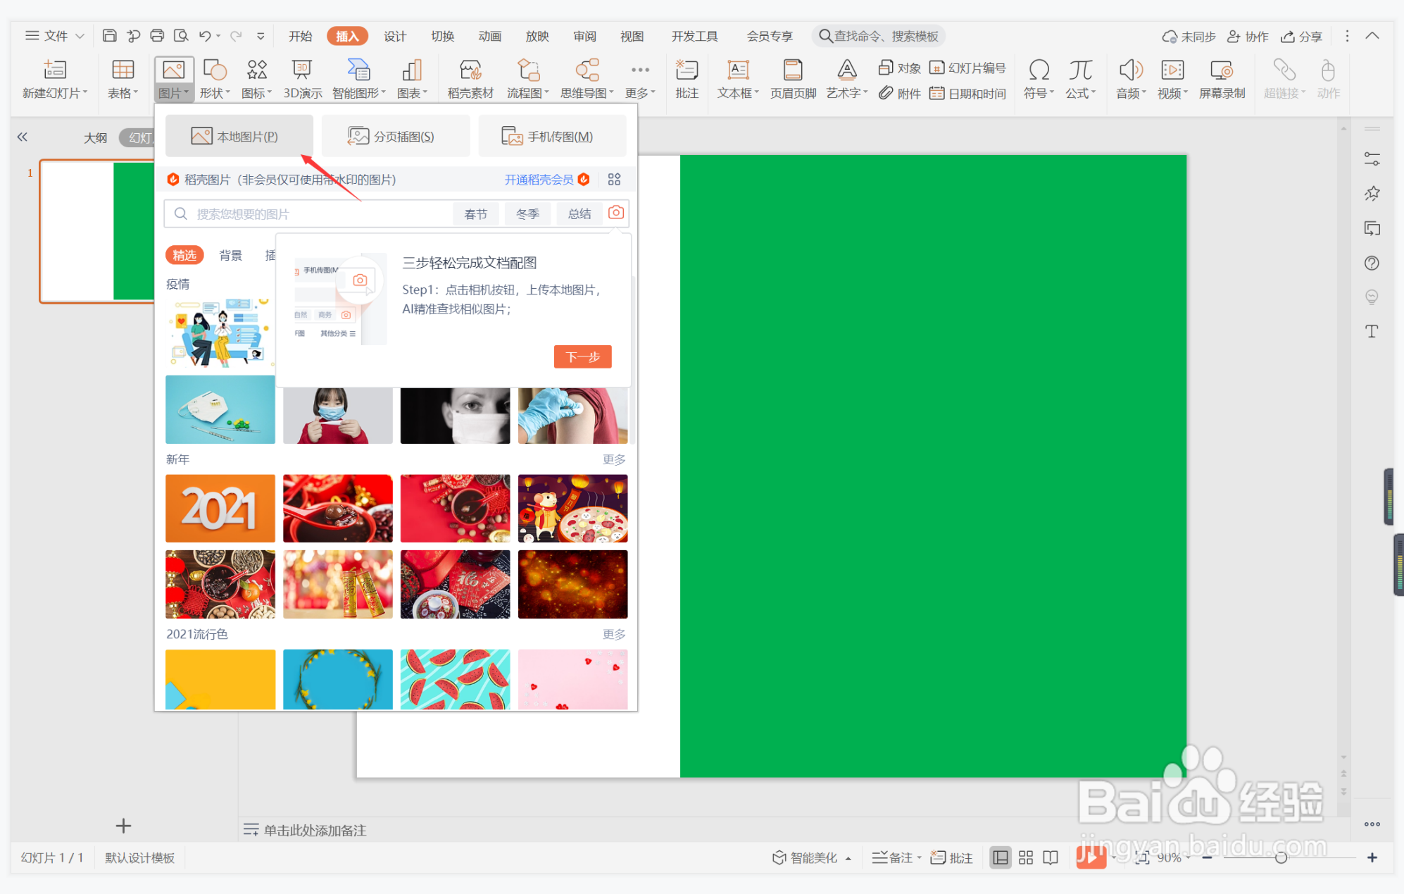Open the 3D演示 tool
The height and width of the screenshot is (894, 1404).
[x=302, y=78]
